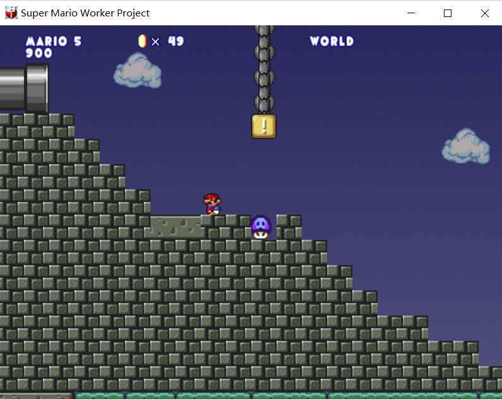The height and width of the screenshot is (399, 502).
Task: Close the game window
Action: [485, 13]
